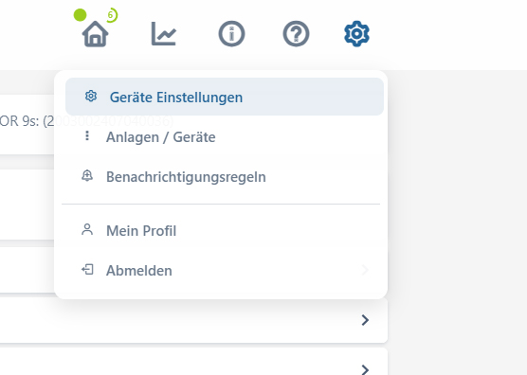The image size is (527, 375).
Task: Click the green refresh countdown badge
Action: (111, 15)
